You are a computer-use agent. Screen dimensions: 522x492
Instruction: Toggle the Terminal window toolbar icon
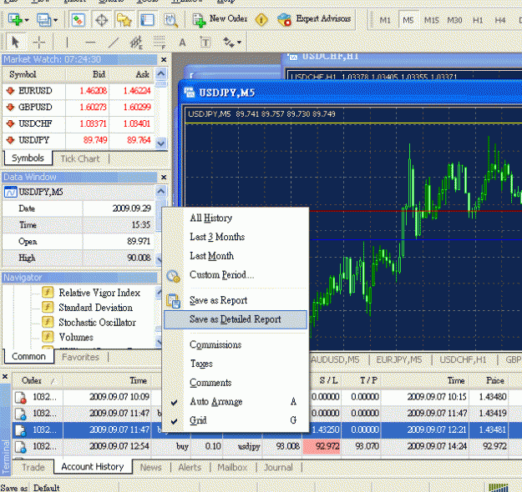click(147, 20)
